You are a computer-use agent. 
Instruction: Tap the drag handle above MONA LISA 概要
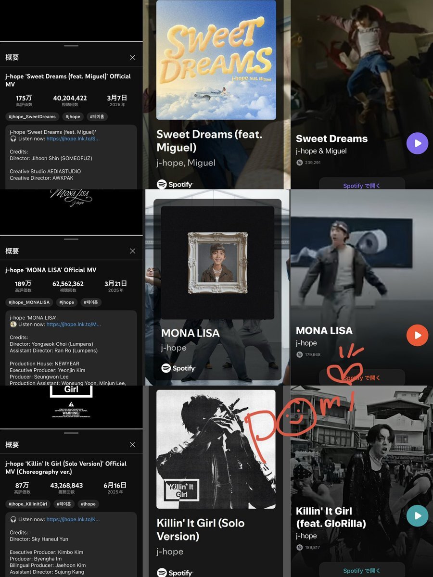point(71,239)
